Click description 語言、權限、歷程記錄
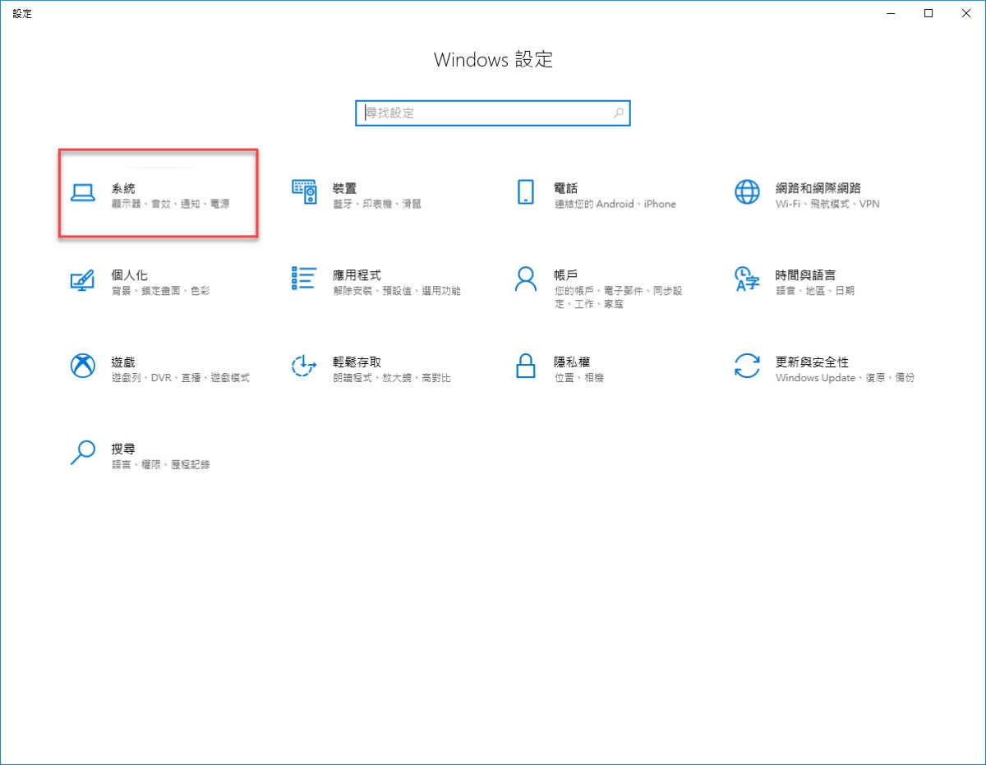Image resolution: width=986 pixels, height=765 pixels. [x=161, y=464]
